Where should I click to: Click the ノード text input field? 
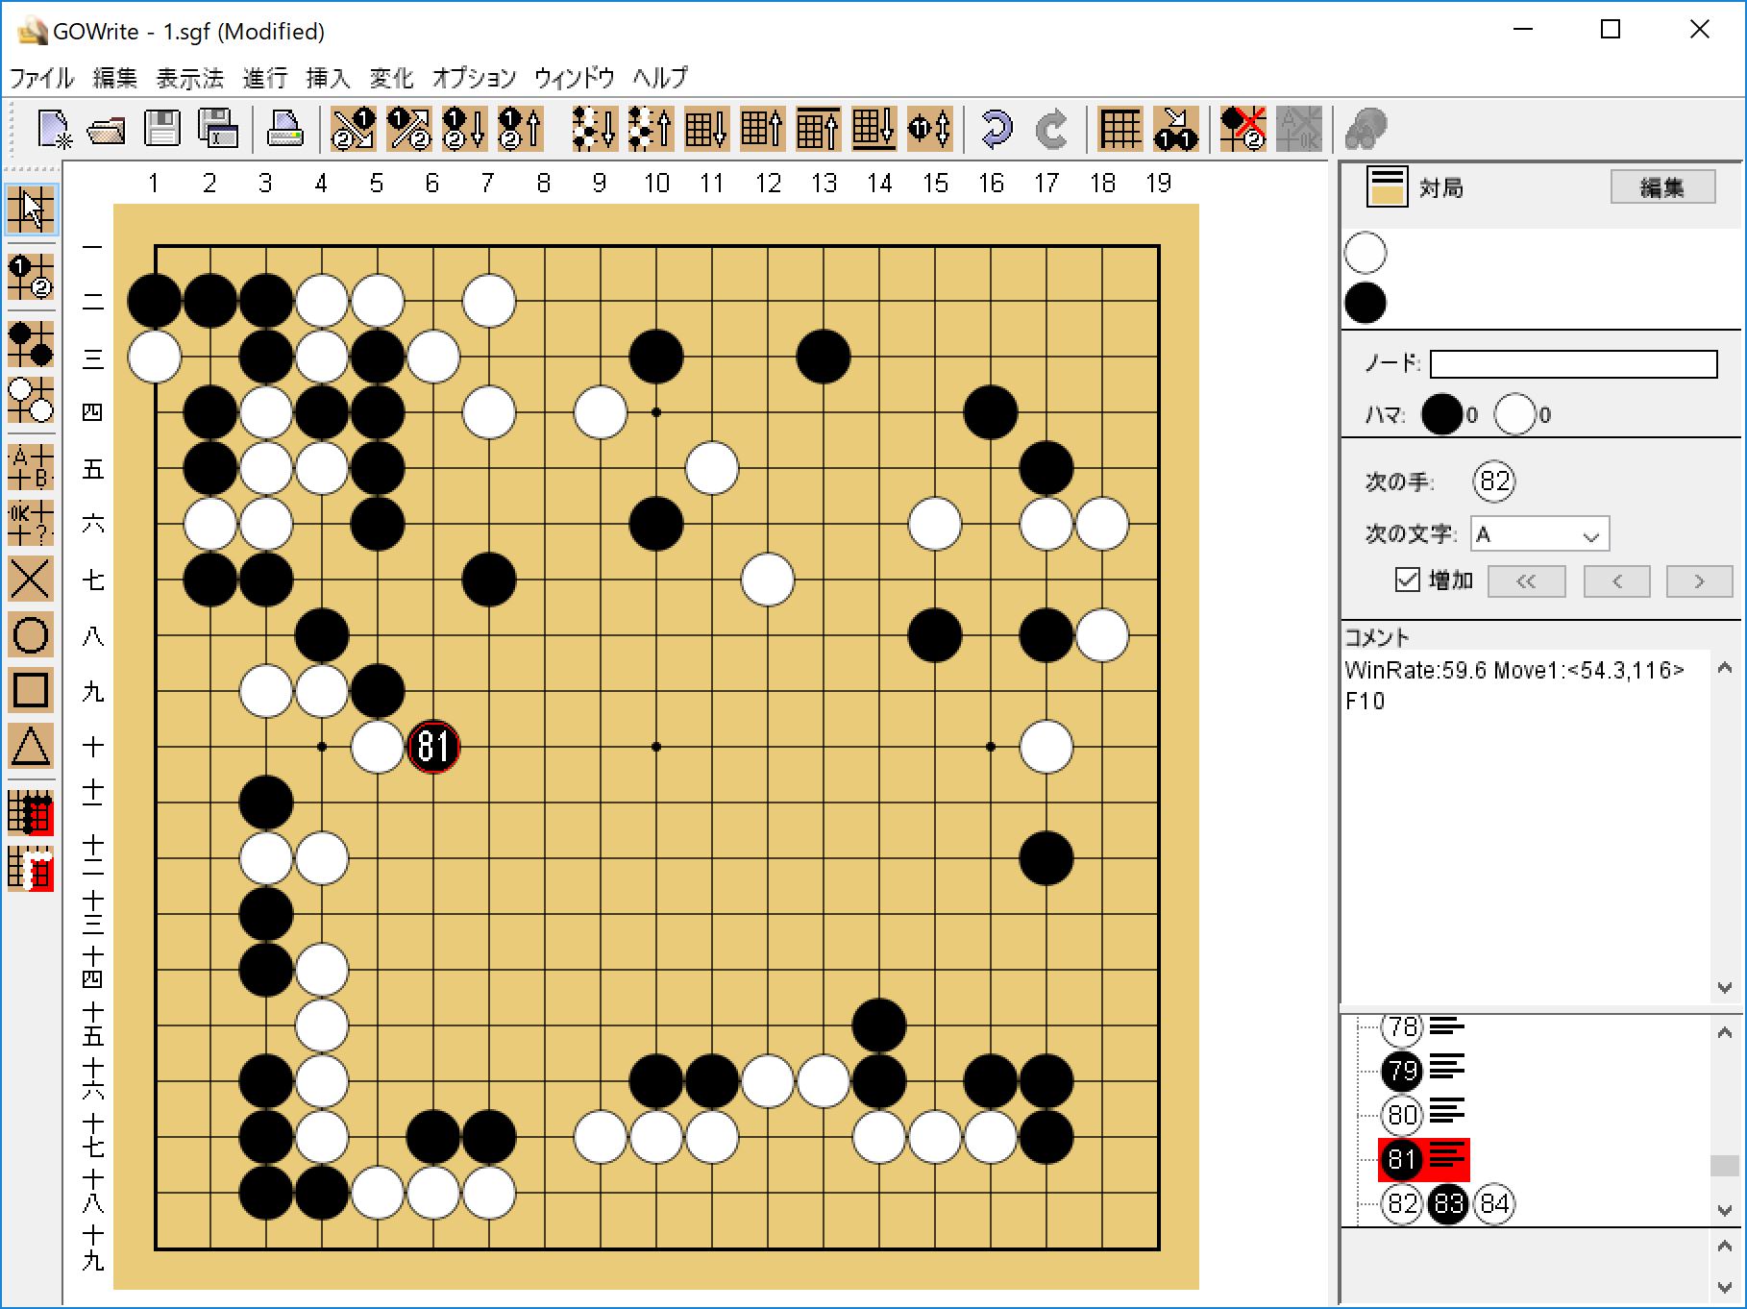click(1573, 364)
